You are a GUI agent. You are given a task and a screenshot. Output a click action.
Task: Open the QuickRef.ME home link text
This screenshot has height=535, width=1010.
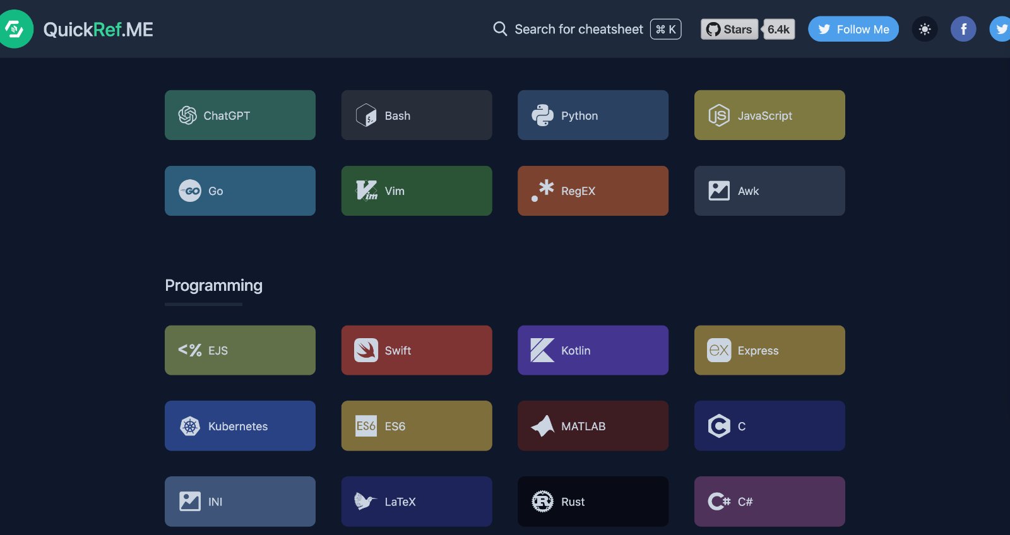click(x=98, y=29)
